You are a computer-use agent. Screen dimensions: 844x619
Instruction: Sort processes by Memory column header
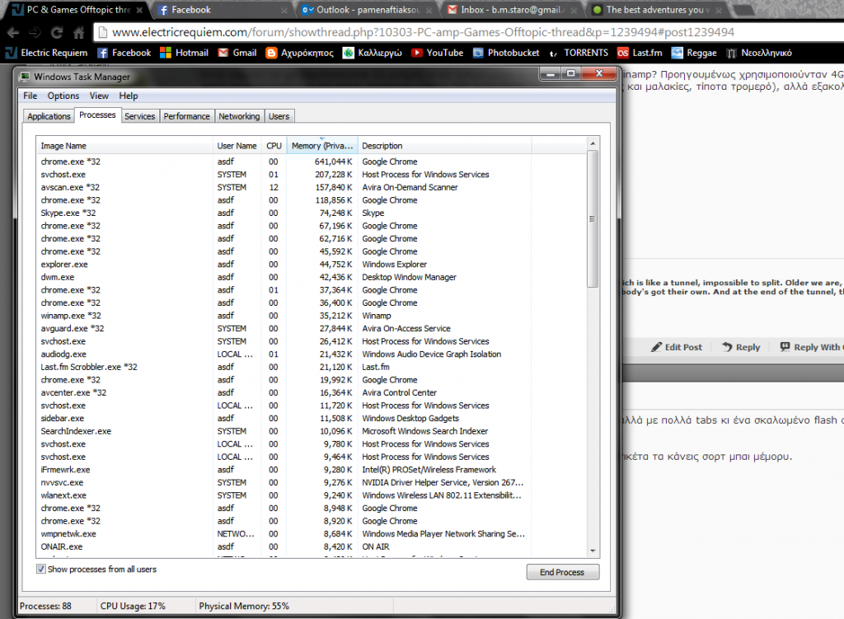pos(321,146)
